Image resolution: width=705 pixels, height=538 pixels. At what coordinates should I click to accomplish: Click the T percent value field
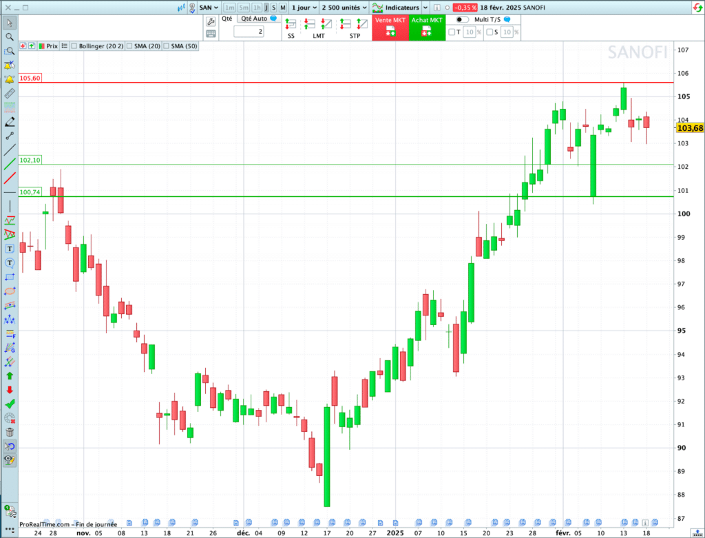tap(470, 32)
